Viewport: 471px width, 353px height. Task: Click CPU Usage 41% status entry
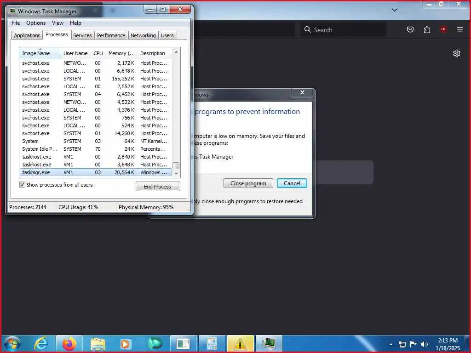pos(78,207)
